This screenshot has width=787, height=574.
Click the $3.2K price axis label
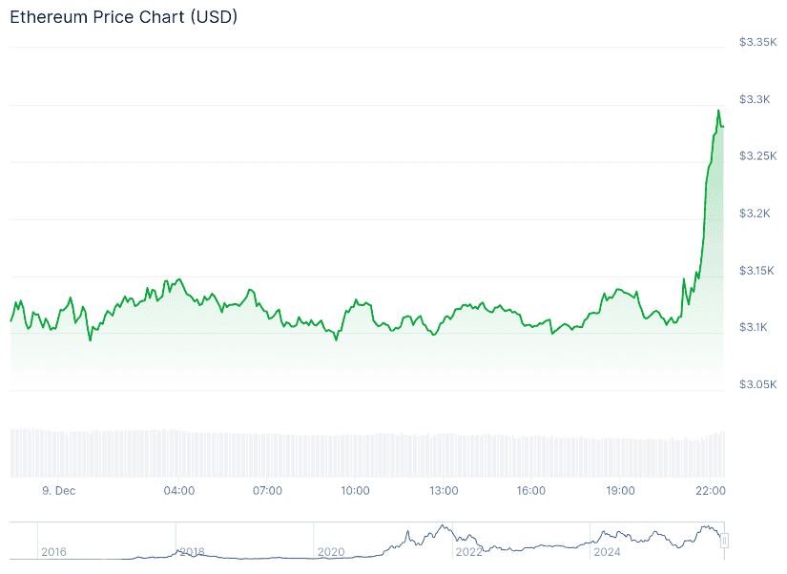tap(760, 213)
